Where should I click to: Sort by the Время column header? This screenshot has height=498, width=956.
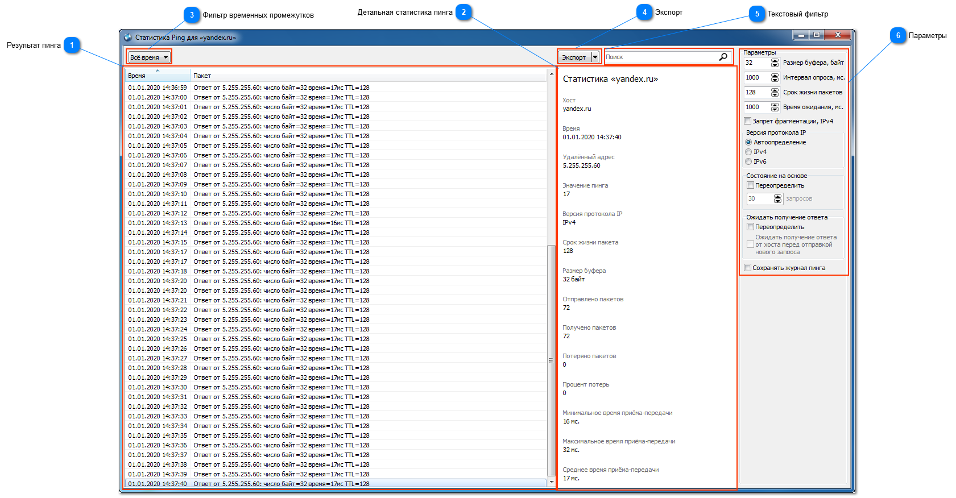point(158,76)
